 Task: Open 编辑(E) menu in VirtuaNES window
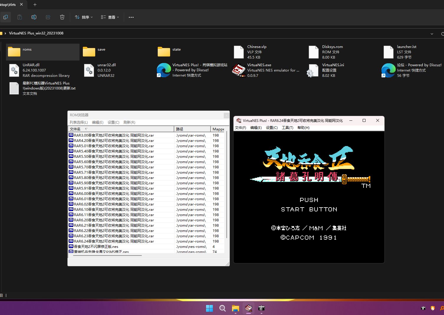tap(256, 128)
